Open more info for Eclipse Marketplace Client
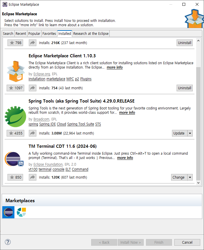 click(x=115, y=67)
